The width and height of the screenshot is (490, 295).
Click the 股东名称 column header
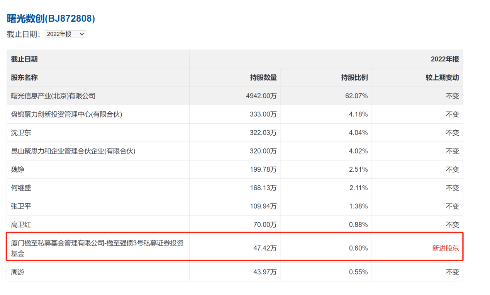[x=24, y=78]
